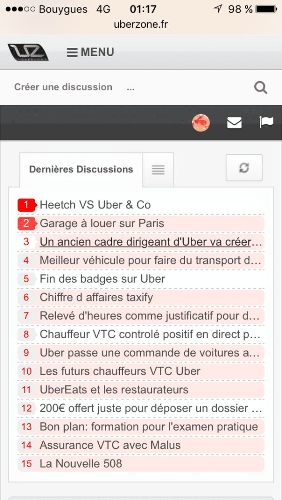Open Garage à louer sur Paris
Screen dimensions: 282x500
(102, 223)
